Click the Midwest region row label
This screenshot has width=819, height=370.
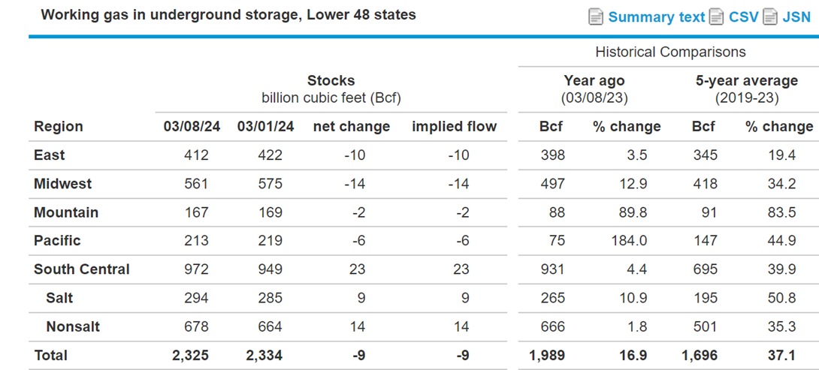coord(62,184)
